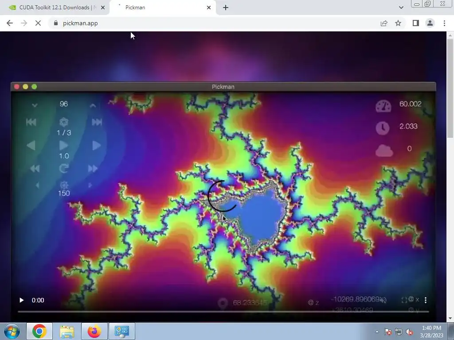
Task: Select the Pickman browser tab
Action: (162, 8)
